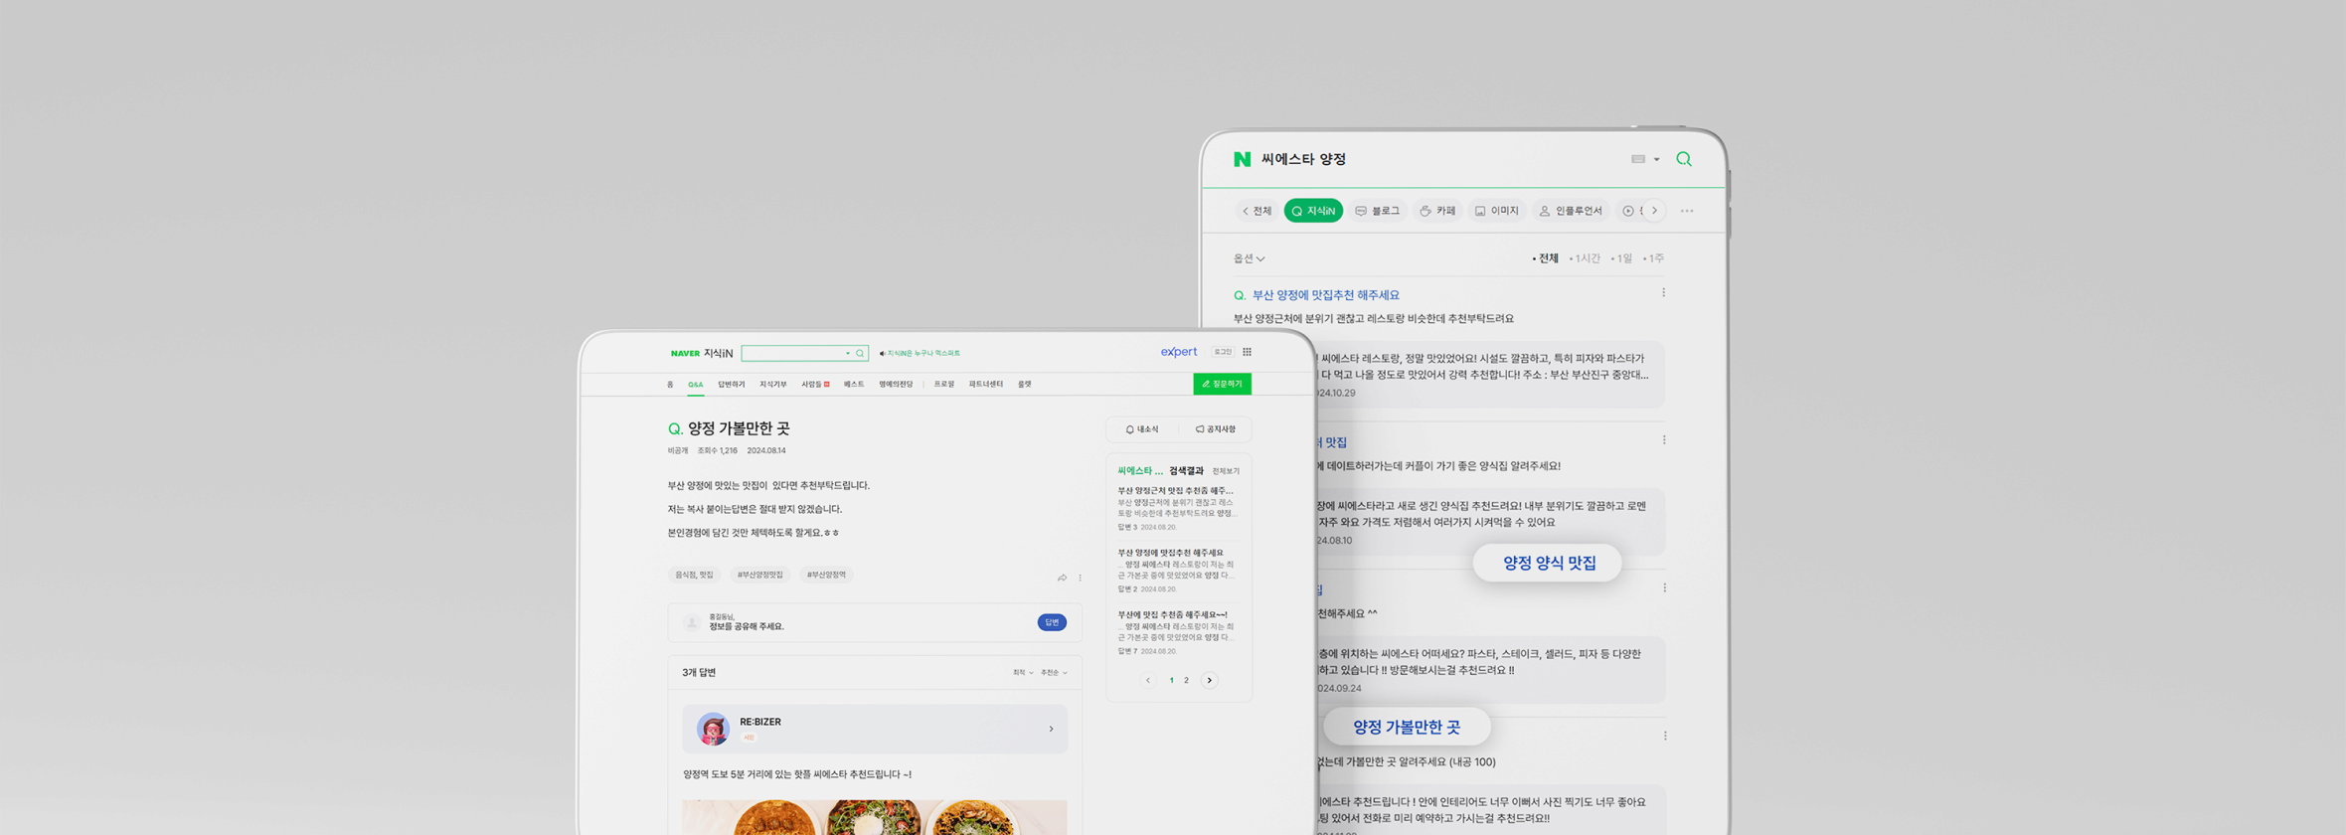Click the green Naver N logo
Viewport: 2346px width, 835px height.
point(1242,159)
